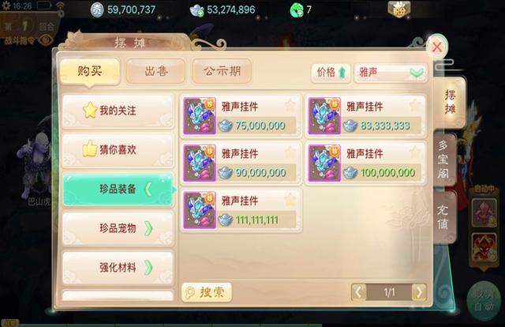Tap the red skill icon on right side
505x327 pixels.
[484, 247]
